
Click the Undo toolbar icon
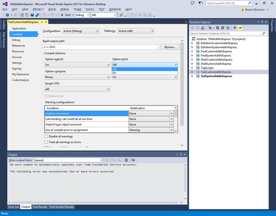coord(44,15)
